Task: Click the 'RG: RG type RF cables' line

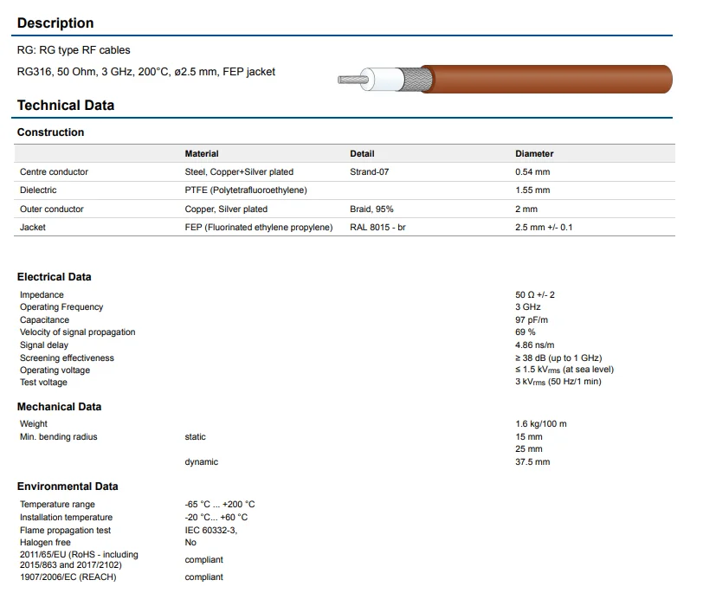Action: coord(74,49)
